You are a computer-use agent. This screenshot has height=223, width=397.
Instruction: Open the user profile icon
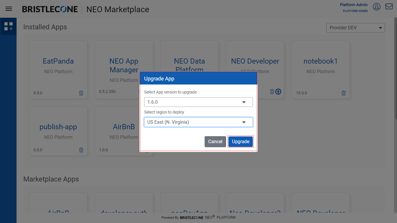(377, 7)
